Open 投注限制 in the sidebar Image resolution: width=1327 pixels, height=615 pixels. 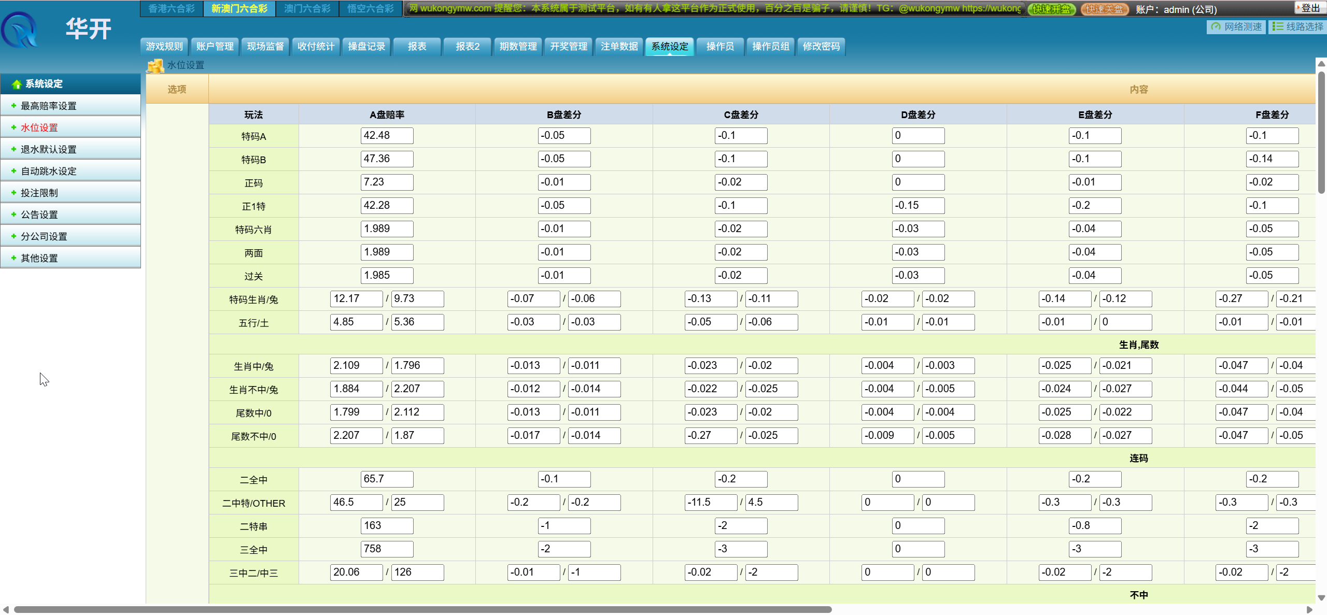70,193
